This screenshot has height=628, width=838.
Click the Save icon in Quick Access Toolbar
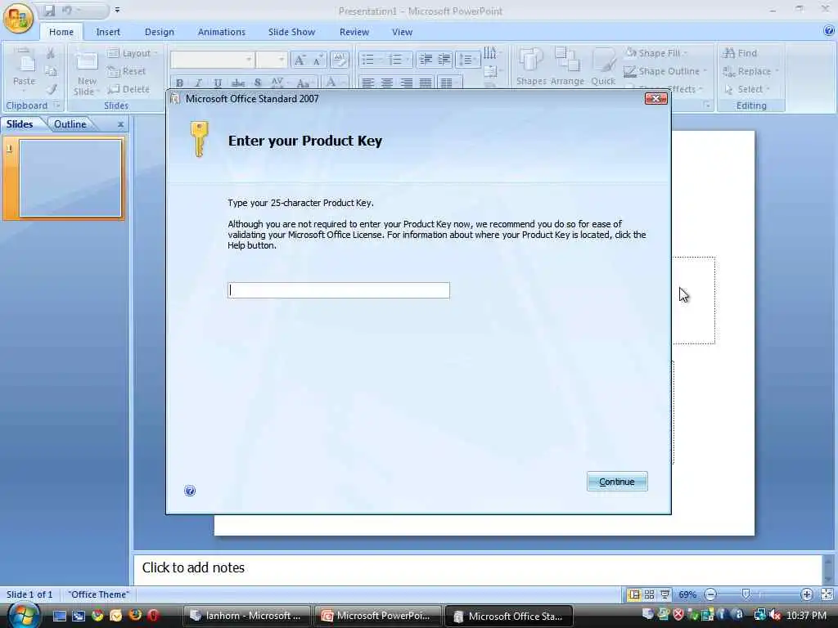pos(49,10)
